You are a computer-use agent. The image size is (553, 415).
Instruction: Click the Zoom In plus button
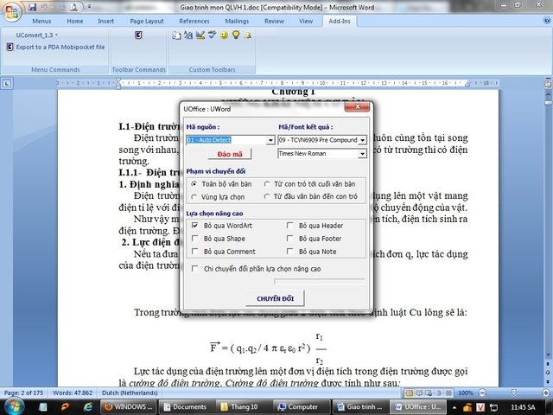[545, 393]
